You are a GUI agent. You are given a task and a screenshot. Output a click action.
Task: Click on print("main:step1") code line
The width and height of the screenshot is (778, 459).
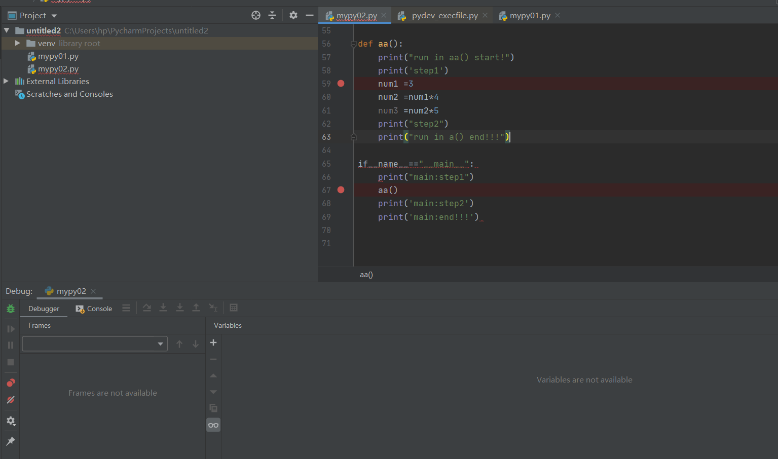[x=426, y=177]
